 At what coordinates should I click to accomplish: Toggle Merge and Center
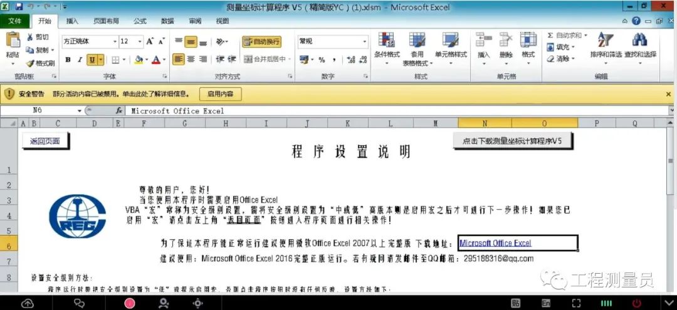265,59
